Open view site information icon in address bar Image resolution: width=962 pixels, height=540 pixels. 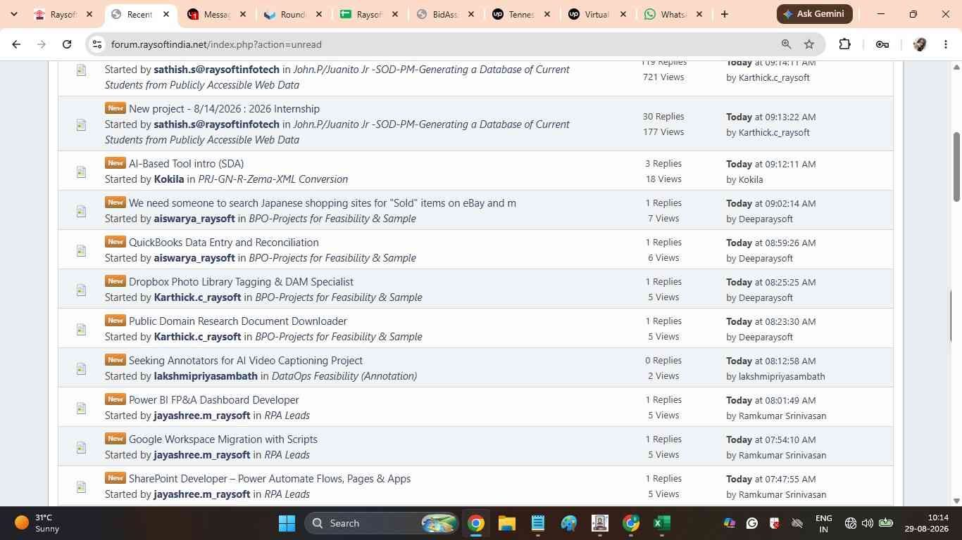[x=97, y=44]
